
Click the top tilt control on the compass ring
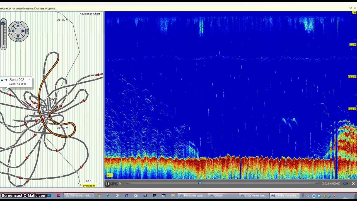(x=18, y=22)
